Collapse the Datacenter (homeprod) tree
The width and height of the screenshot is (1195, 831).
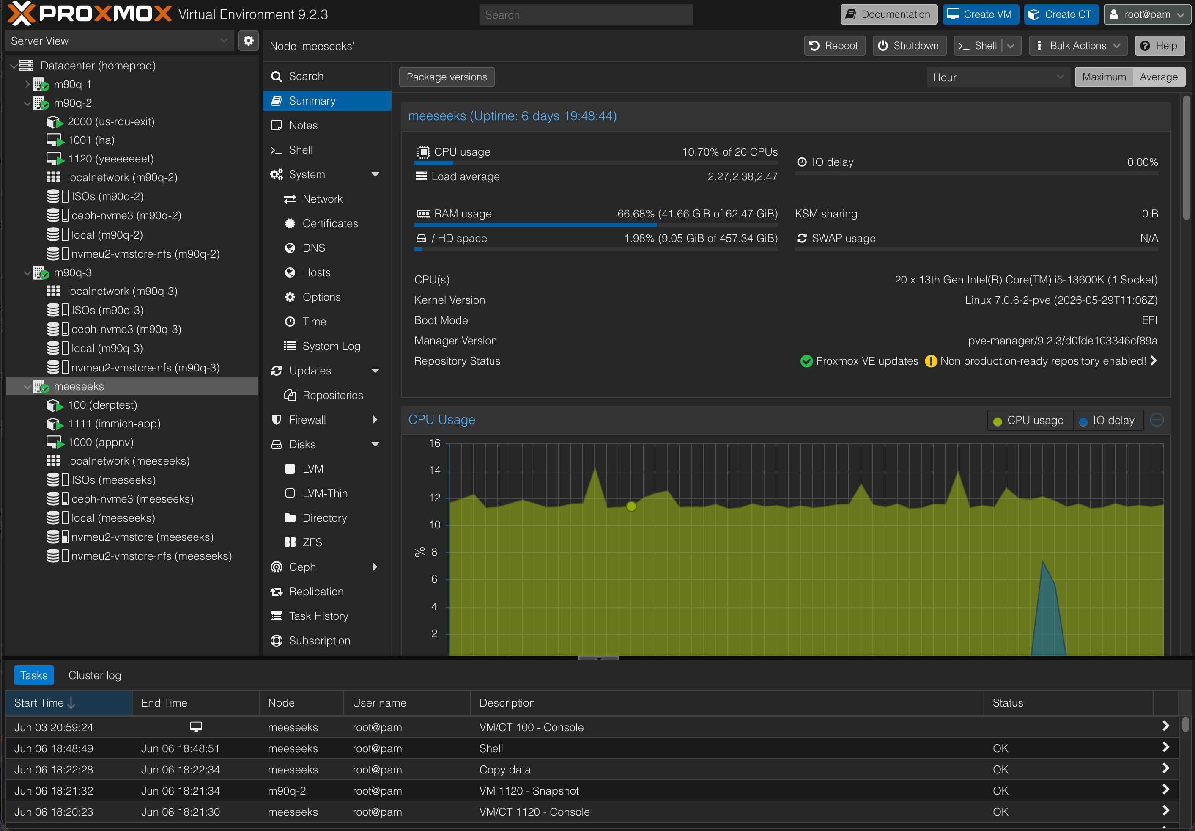coord(14,66)
